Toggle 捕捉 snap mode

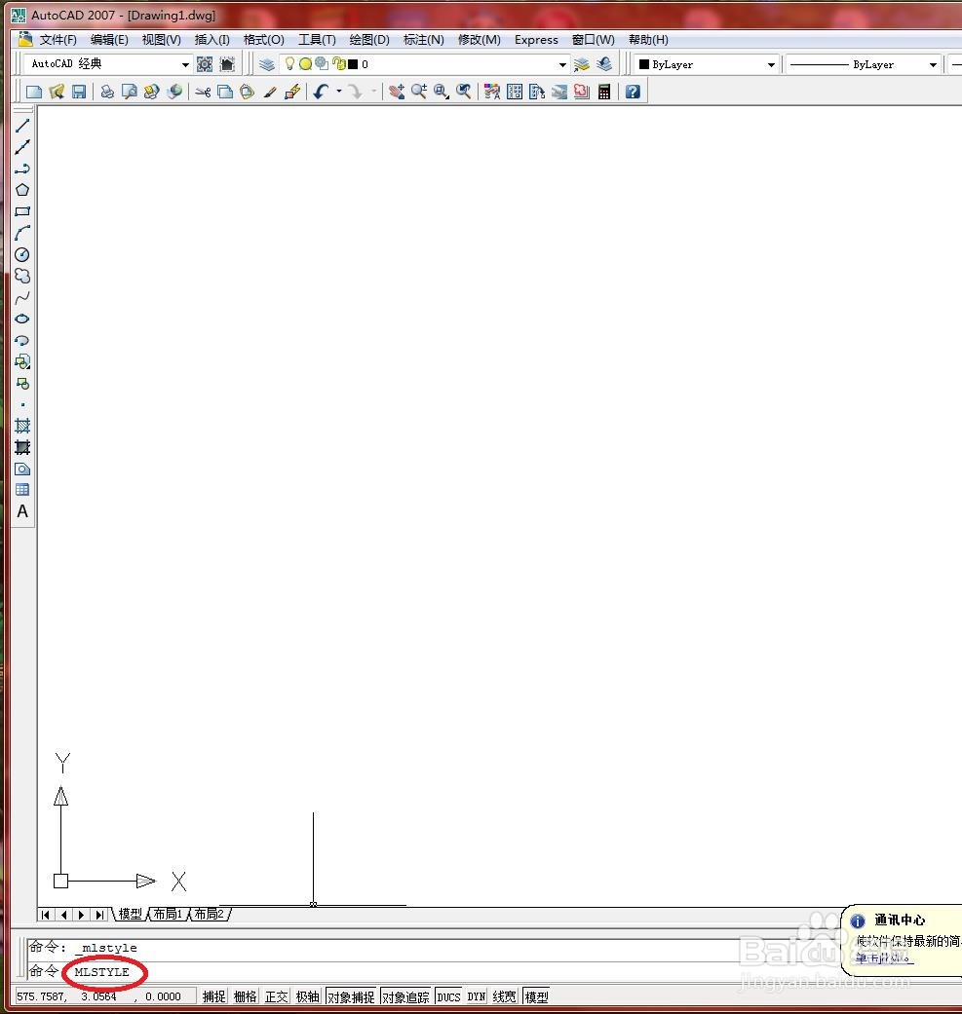(213, 996)
